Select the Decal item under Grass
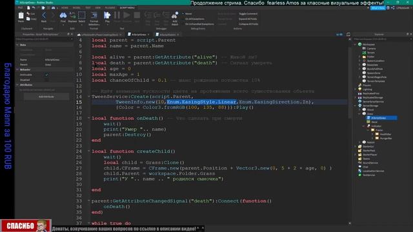The image size is (413, 232). [x=374, y=122]
